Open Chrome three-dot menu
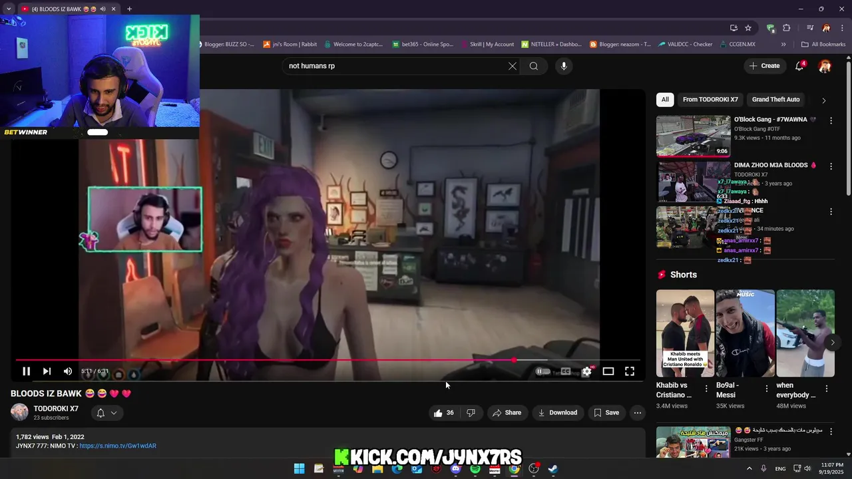The image size is (852, 479). click(841, 28)
